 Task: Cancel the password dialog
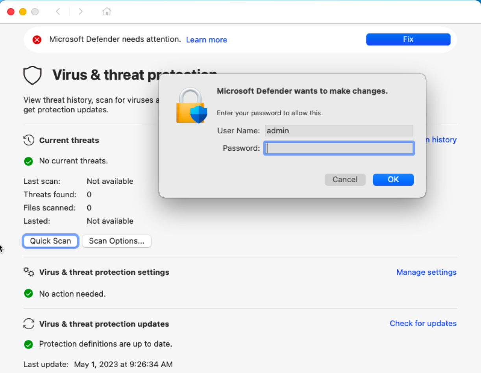(345, 179)
